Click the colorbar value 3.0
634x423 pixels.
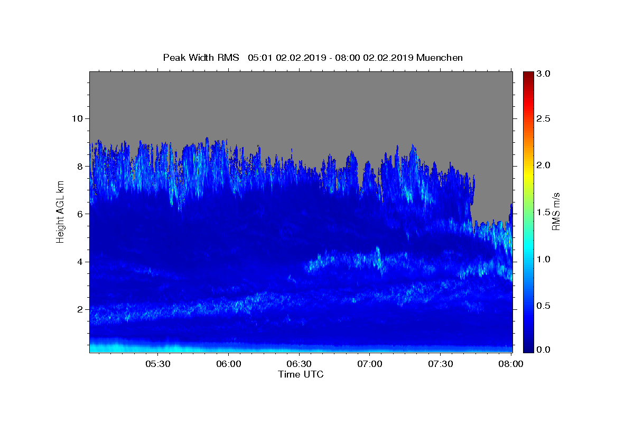point(544,73)
